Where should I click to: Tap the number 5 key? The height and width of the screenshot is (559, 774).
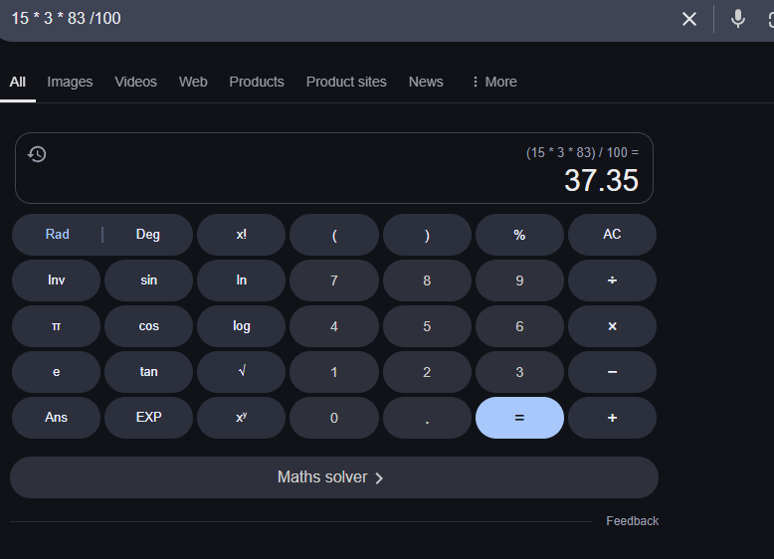click(427, 326)
